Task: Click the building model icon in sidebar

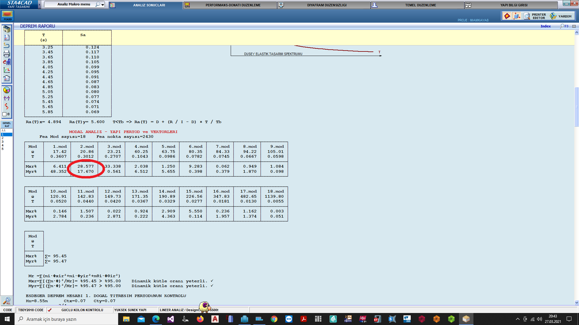Action: [7, 29]
